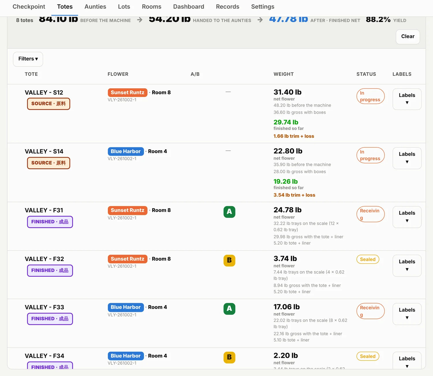
Task: Expand the Filters dropdown
Action: pos(28,59)
